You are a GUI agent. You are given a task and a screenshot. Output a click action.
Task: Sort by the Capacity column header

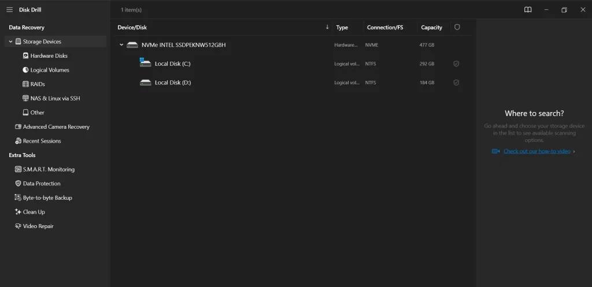tap(431, 28)
